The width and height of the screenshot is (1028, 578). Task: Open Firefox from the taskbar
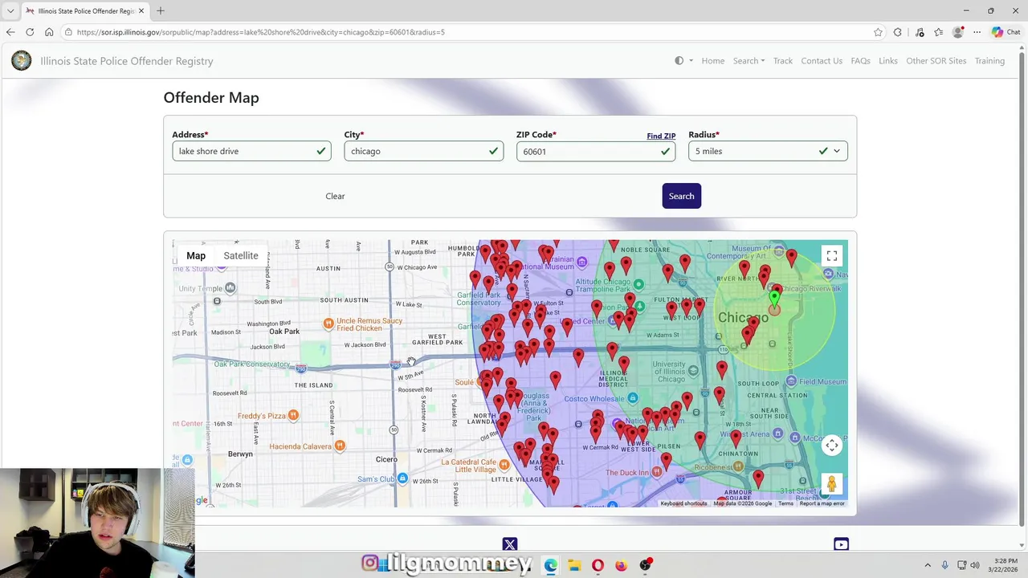click(621, 565)
